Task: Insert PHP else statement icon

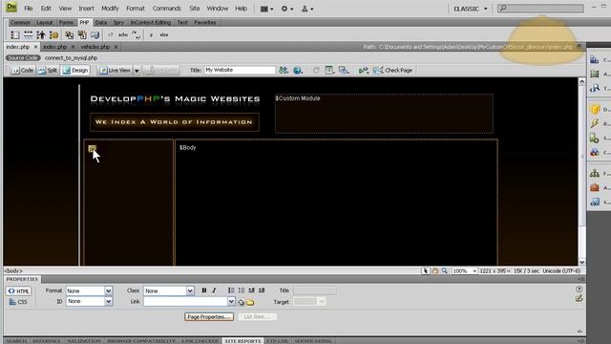Action: click(163, 35)
